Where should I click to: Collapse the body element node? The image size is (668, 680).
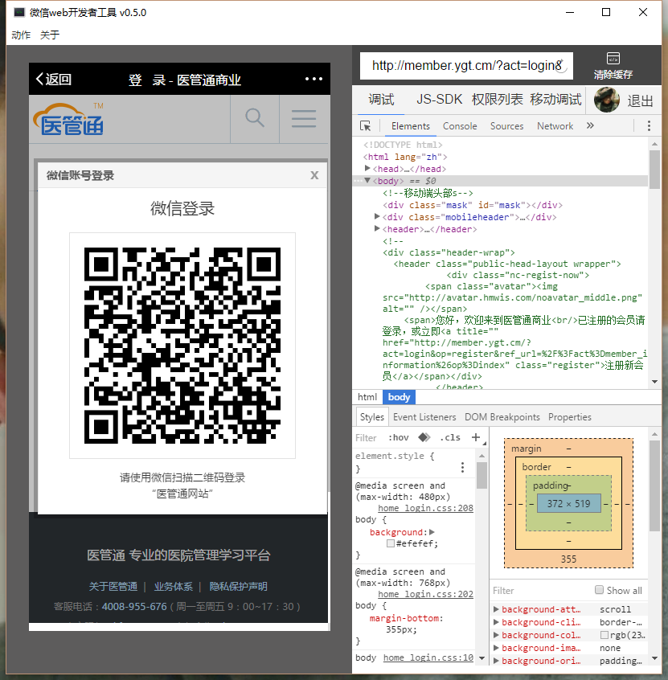(x=367, y=181)
